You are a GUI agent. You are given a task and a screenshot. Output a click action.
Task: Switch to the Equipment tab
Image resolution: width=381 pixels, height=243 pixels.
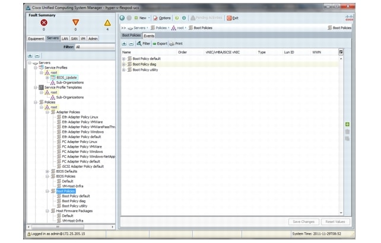(x=36, y=39)
